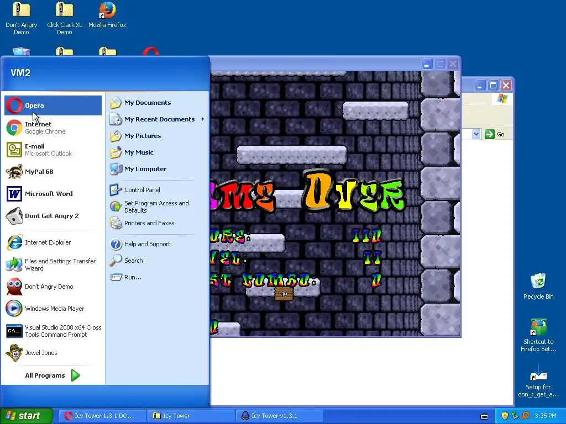The width and height of the screenshot is (566, 424).
Task: Click the VM2 user name header
Action: point(20,73)
